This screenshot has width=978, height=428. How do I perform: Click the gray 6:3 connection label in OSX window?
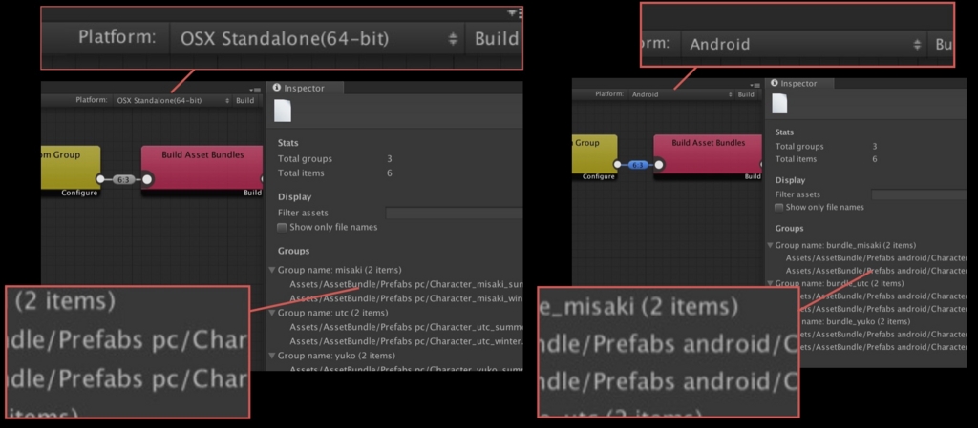point(123,179)
